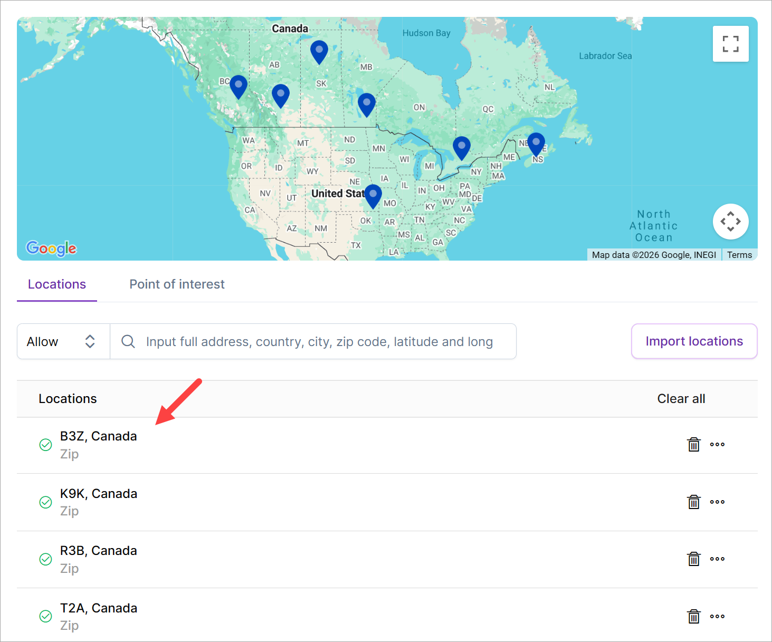Select the map pin in British Columbia
The height and width of the screenshot is (642, 772).
click(x=239, y=87)
